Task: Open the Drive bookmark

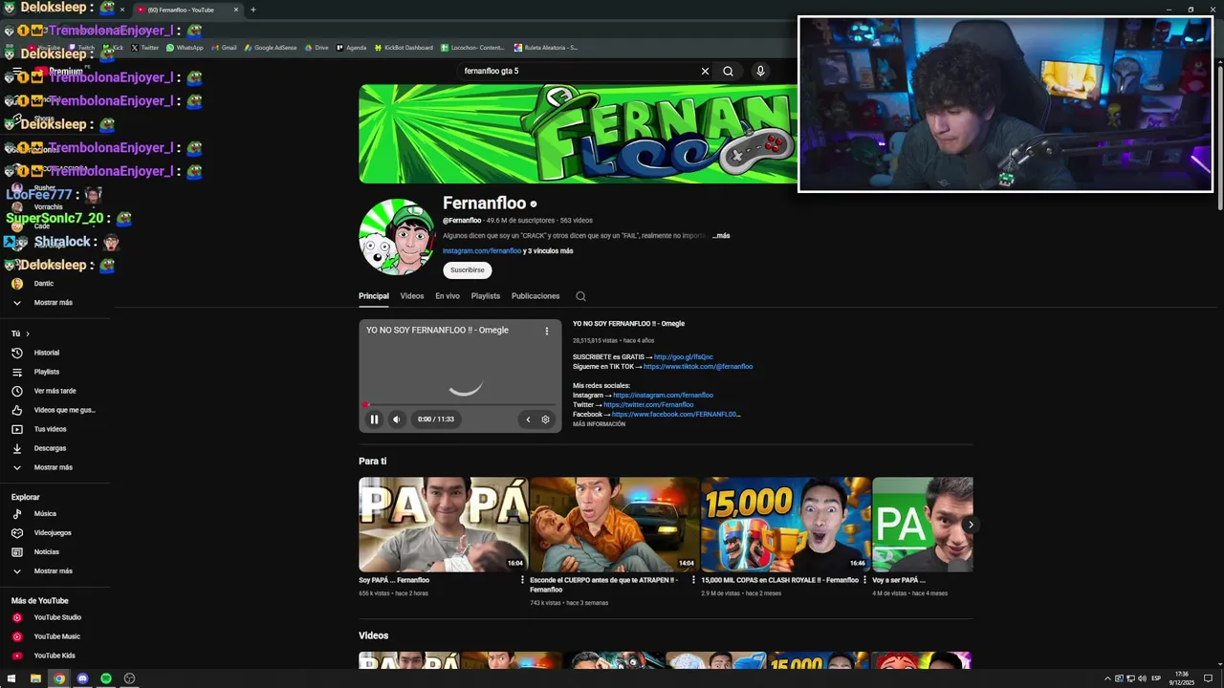Action: click(x=316, y=48)
